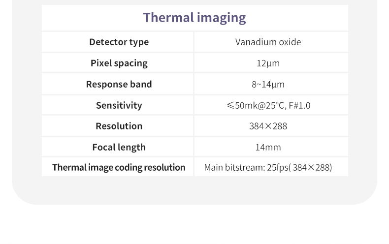Select the Pixel spacing row label
The width and height of the screenshot is (389, 244).
point(119,63)
